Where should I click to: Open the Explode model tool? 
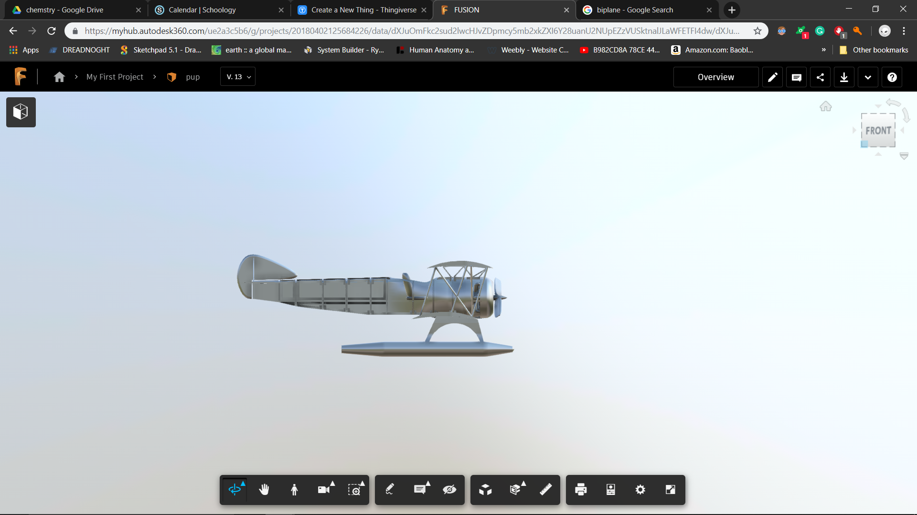(x=485, y=490)
